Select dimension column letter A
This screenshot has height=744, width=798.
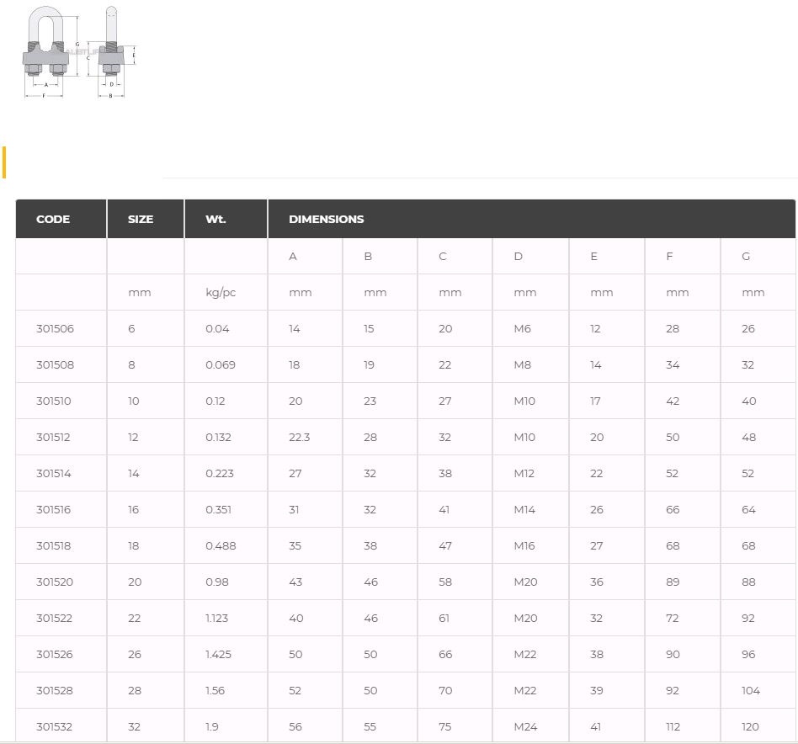click(x=293, y=257)
